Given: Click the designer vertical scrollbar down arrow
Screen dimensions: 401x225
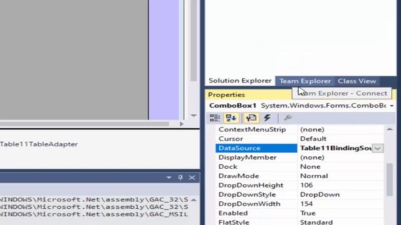Looking at the screenshot, I should [x=194, y=116].
